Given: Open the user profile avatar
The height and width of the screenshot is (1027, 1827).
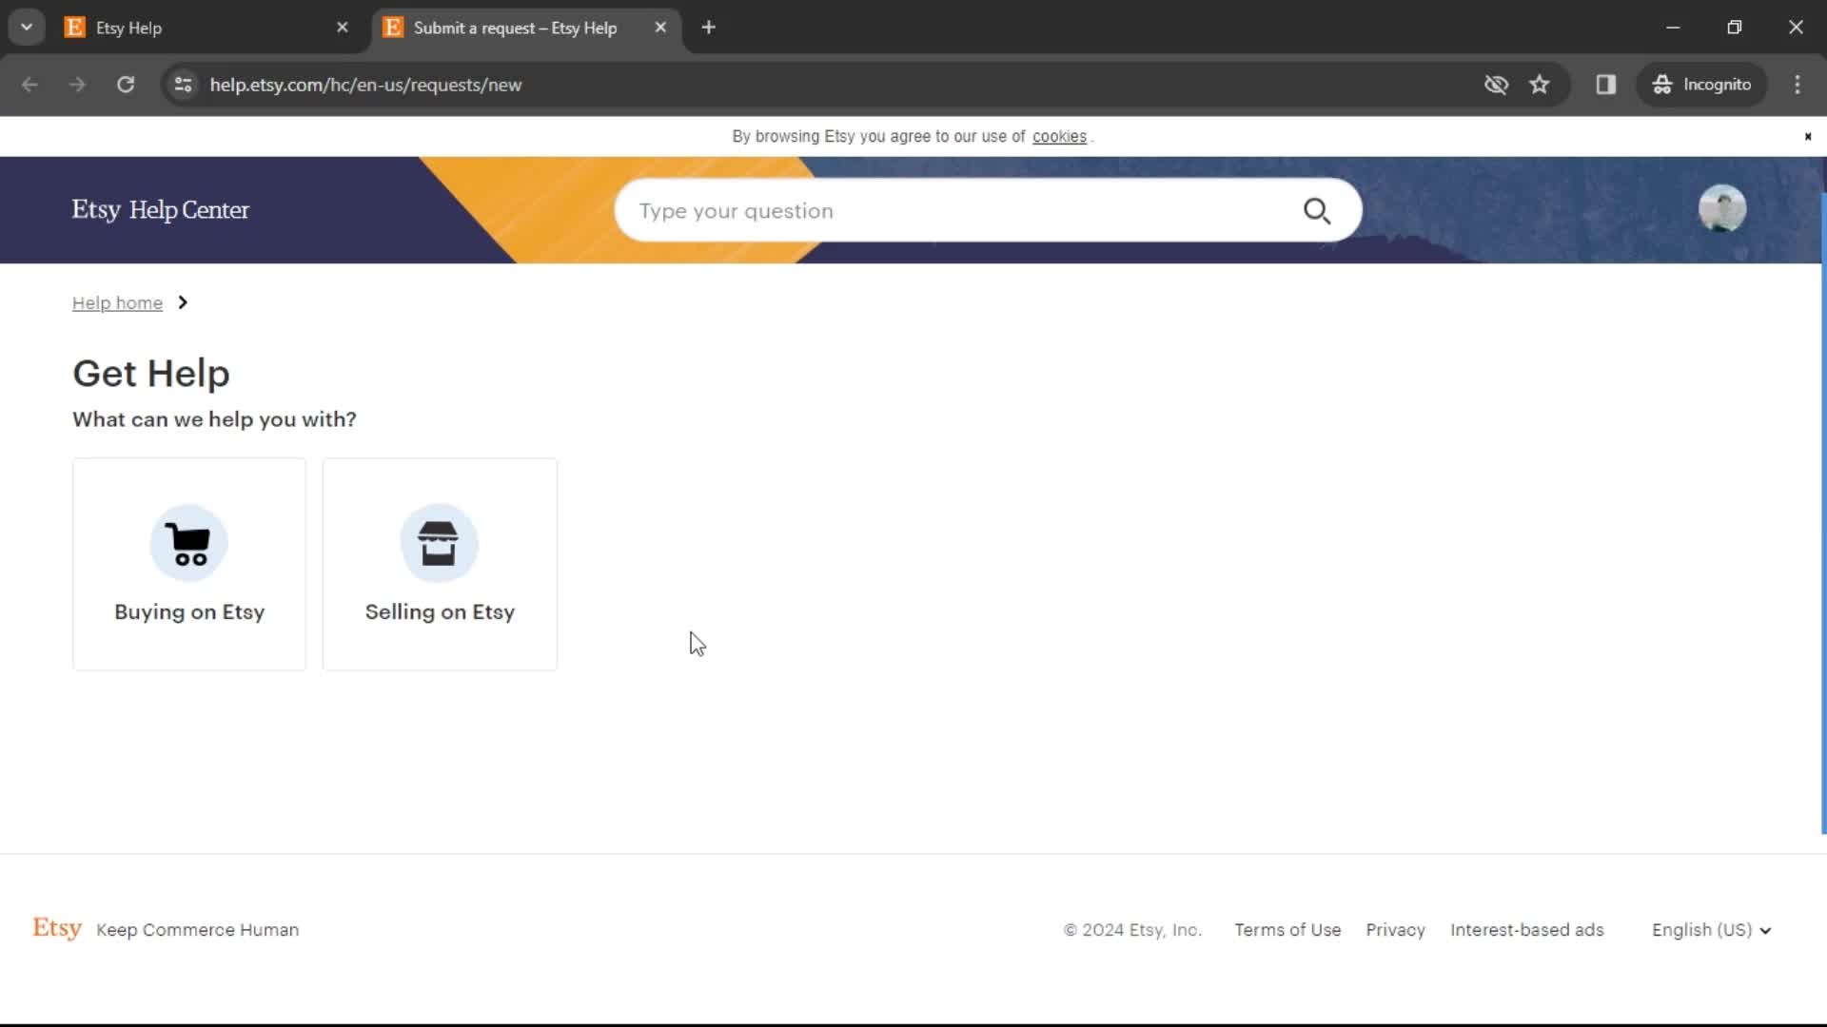Looking at the screenshot, I should click(1722, 209).
